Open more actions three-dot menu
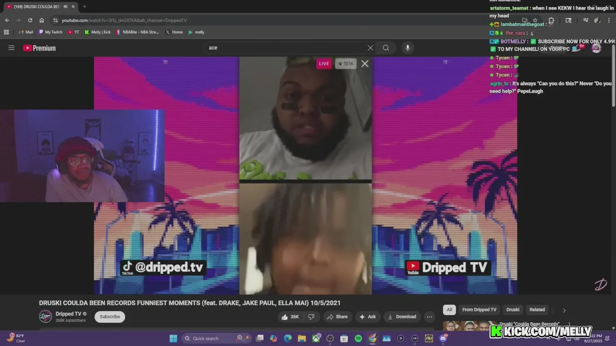The width and height of the screenshot is (616, 346). pos(429,317)
